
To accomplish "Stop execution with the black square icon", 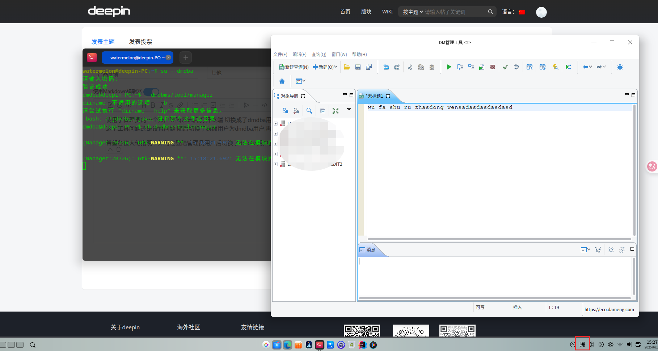I will (492, 67).
